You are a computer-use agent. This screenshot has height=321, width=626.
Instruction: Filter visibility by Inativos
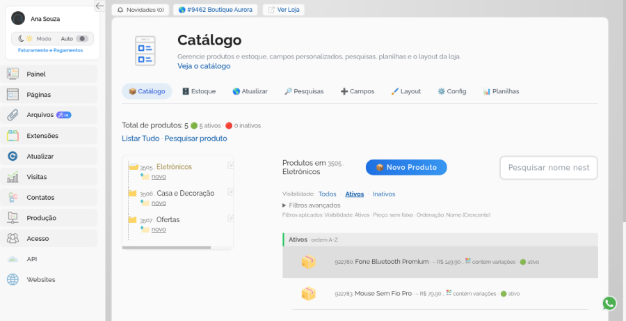pyautogui.click(x=384, y=194)
